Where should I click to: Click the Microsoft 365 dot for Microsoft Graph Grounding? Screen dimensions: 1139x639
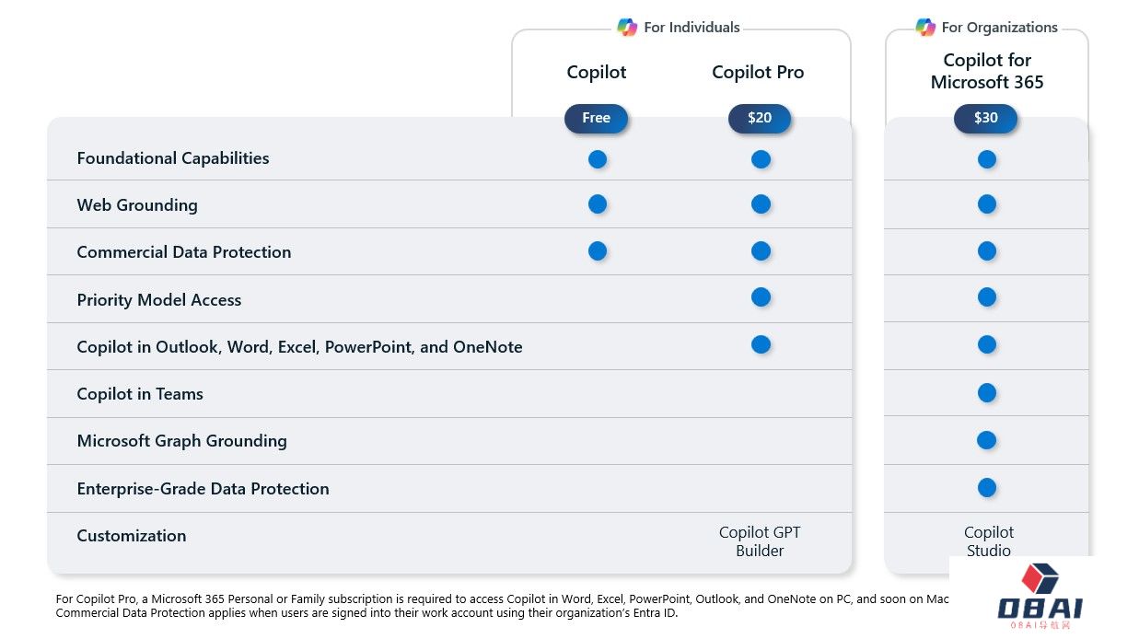pyautogui.click(x=987, y=440)
